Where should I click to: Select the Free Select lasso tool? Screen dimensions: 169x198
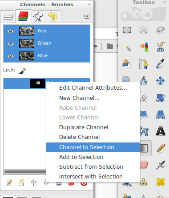click(x=161, y=30)
